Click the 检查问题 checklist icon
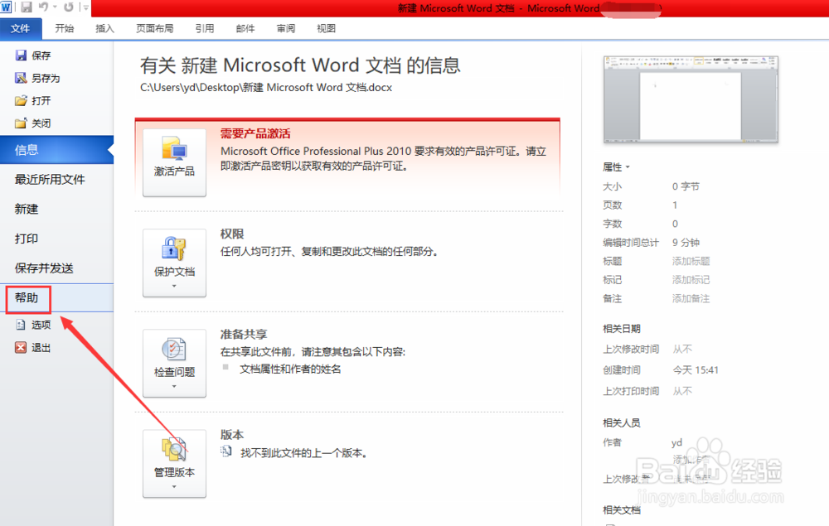829x526 pixels. tap(174, 349)
